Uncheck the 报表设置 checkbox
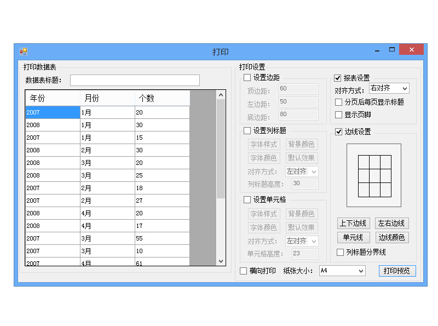The image size is (438, 326). coord(337,78)
